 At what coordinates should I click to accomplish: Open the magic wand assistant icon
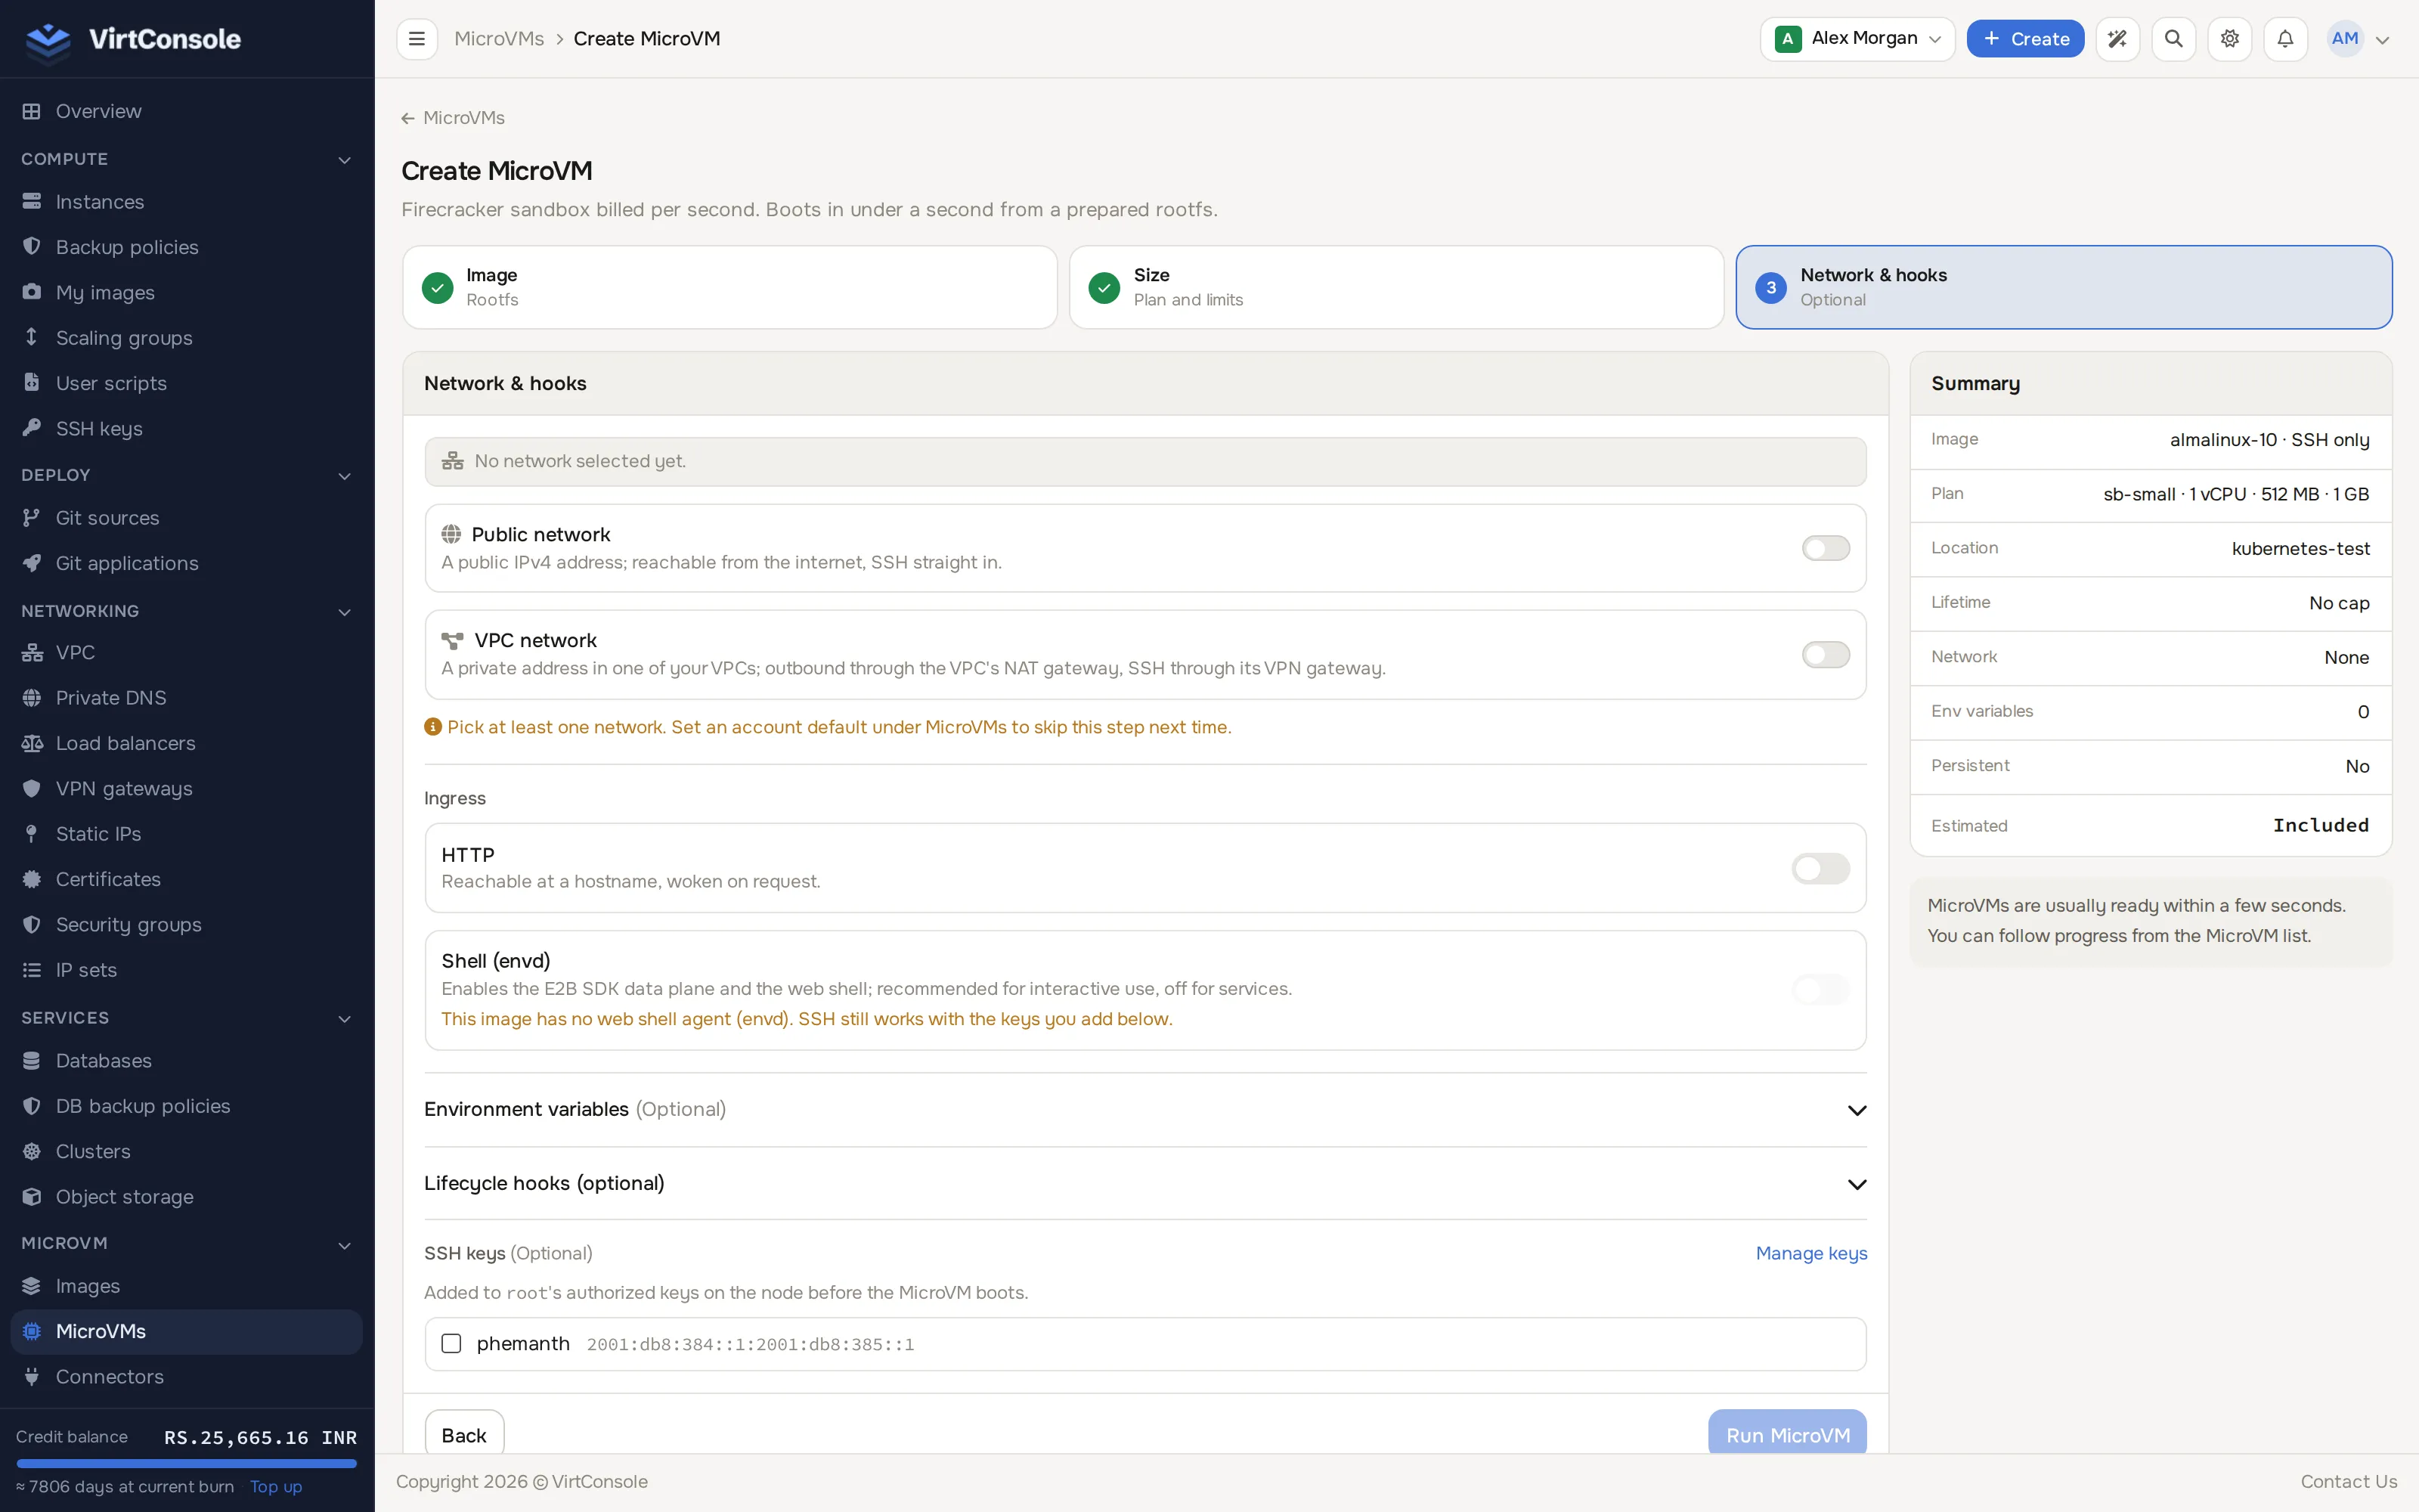point(2117,39)
